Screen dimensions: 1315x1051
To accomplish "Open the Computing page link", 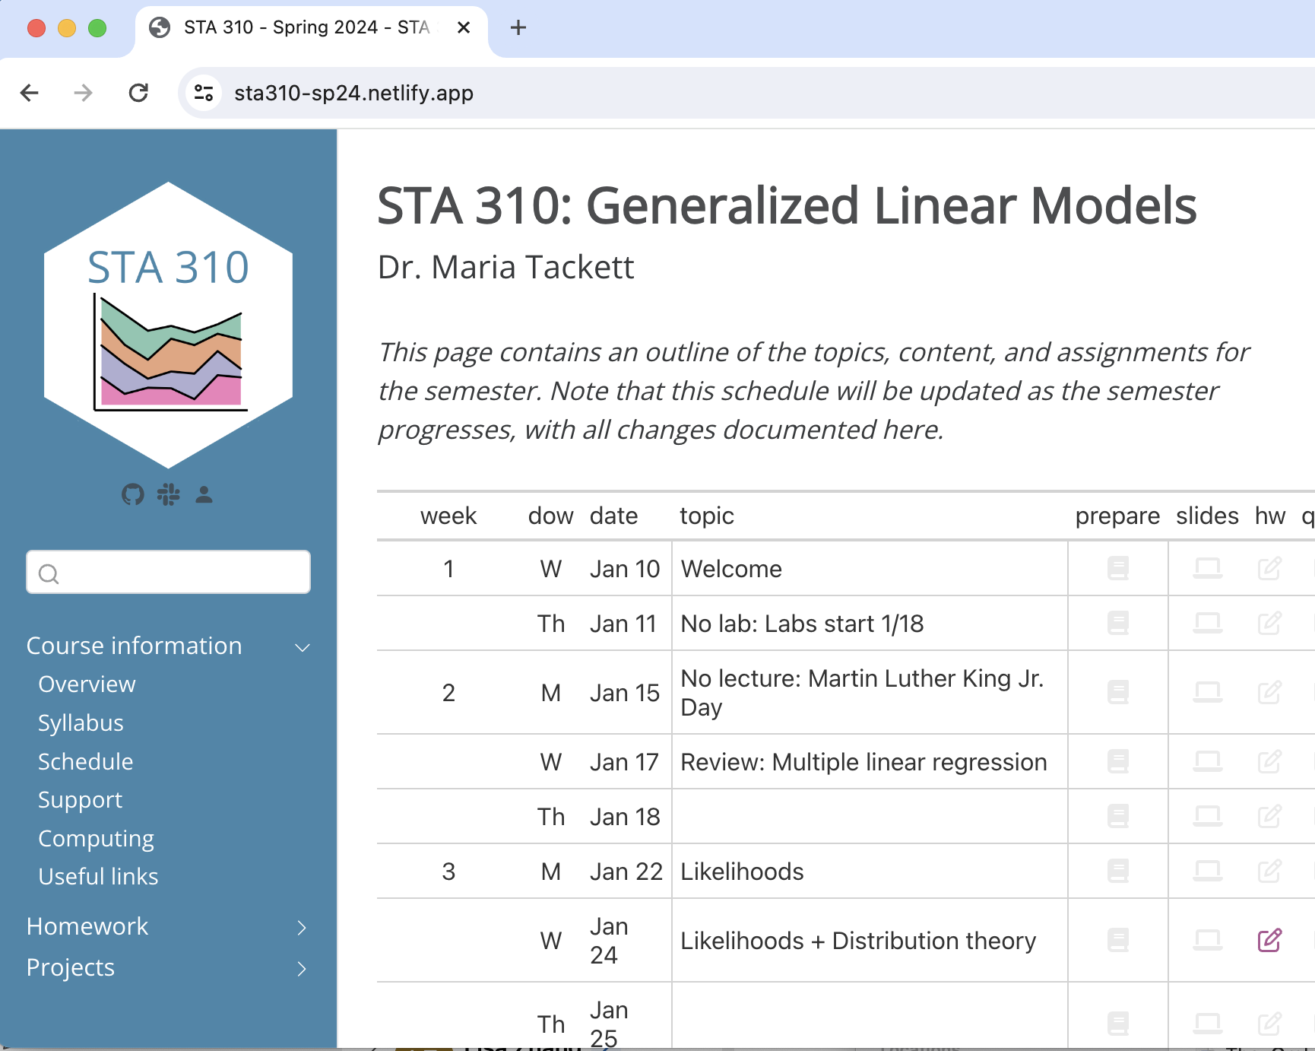I will click(96, 838).
